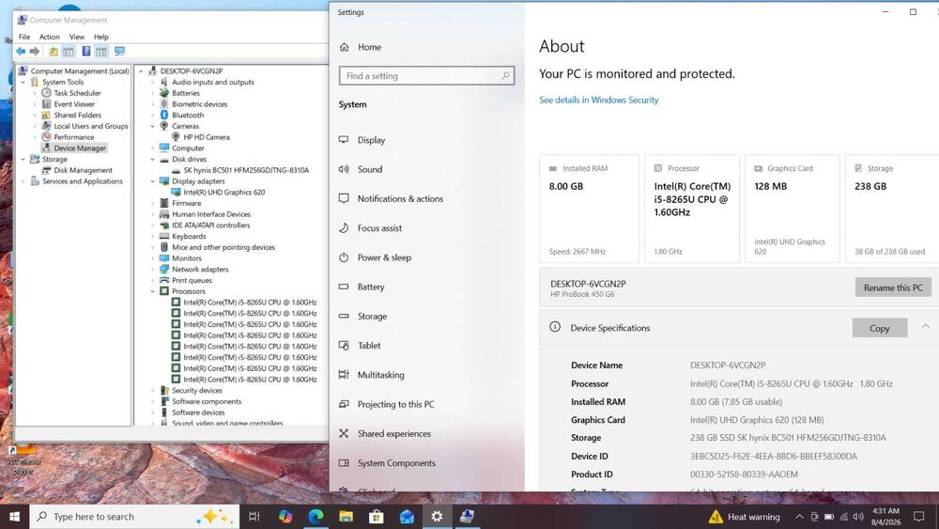Click the taskbar Type here to search box
The width and height of the screenshot is (939, 529).
tap(134, 517)
